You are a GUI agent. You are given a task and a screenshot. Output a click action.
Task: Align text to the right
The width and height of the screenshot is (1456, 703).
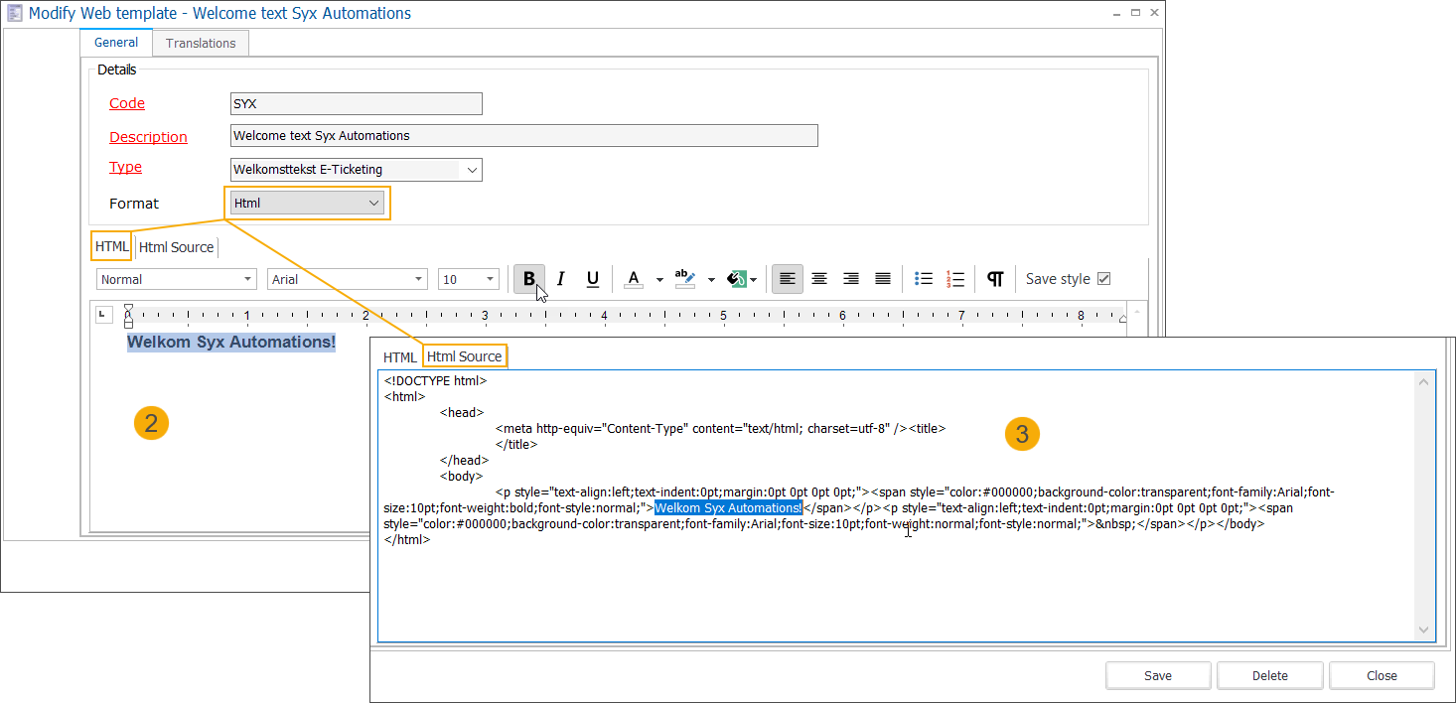(x=850, y=279)
